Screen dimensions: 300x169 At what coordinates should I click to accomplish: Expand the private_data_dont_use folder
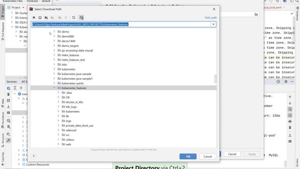click(x=58, y=125)
